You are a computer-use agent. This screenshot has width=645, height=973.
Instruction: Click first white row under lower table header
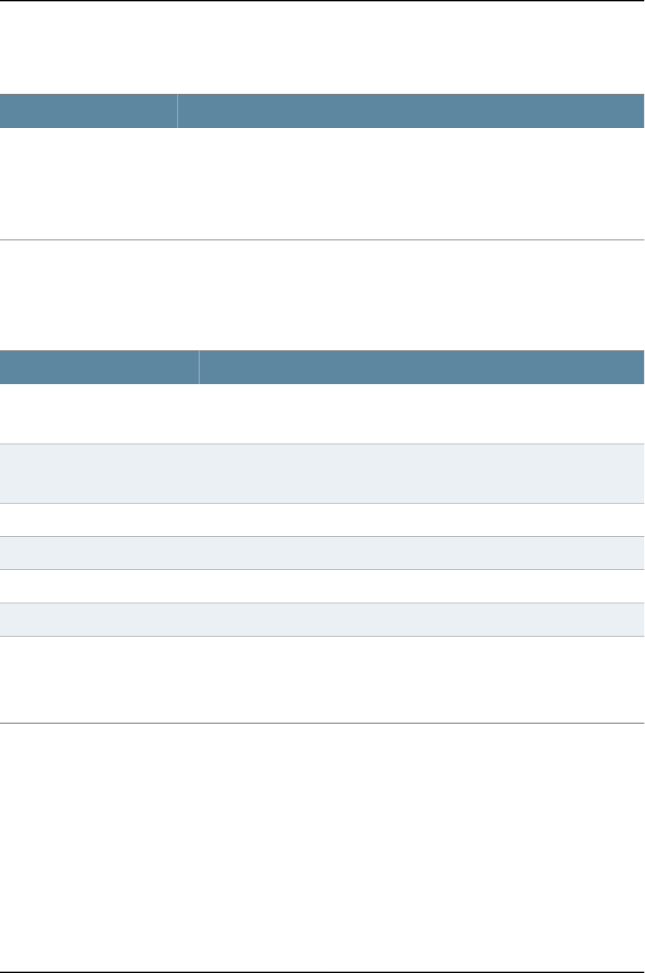click(x=322, y=414)
